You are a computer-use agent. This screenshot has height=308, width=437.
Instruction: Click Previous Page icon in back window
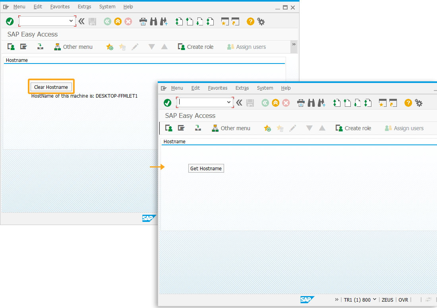click(x=189, y=21)
